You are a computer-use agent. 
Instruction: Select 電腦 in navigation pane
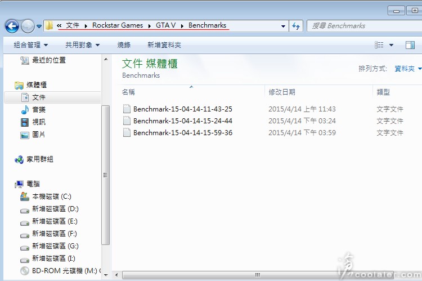pyautogui.click(x=33, y=184)
